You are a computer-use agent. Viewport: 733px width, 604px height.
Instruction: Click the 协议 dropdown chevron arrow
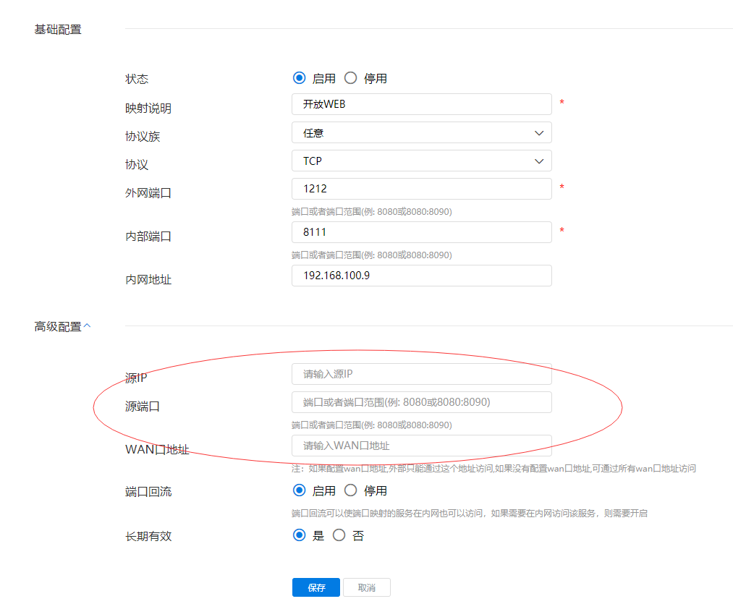pos(538,161)
